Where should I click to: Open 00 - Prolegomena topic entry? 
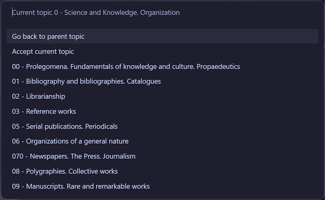[x=162, y=67]
